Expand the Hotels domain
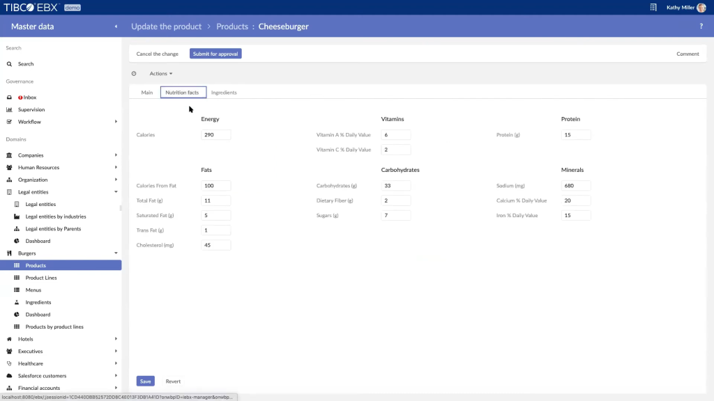This screenshot has height=401, width=714. coord(116,339)
